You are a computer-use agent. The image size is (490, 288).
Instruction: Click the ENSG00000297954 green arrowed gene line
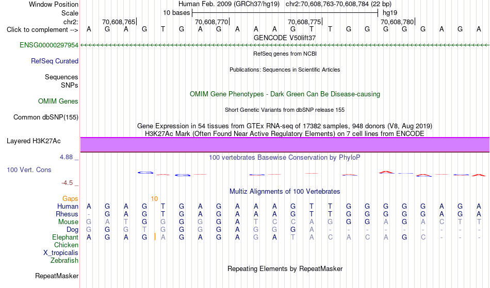click(285, 45)
